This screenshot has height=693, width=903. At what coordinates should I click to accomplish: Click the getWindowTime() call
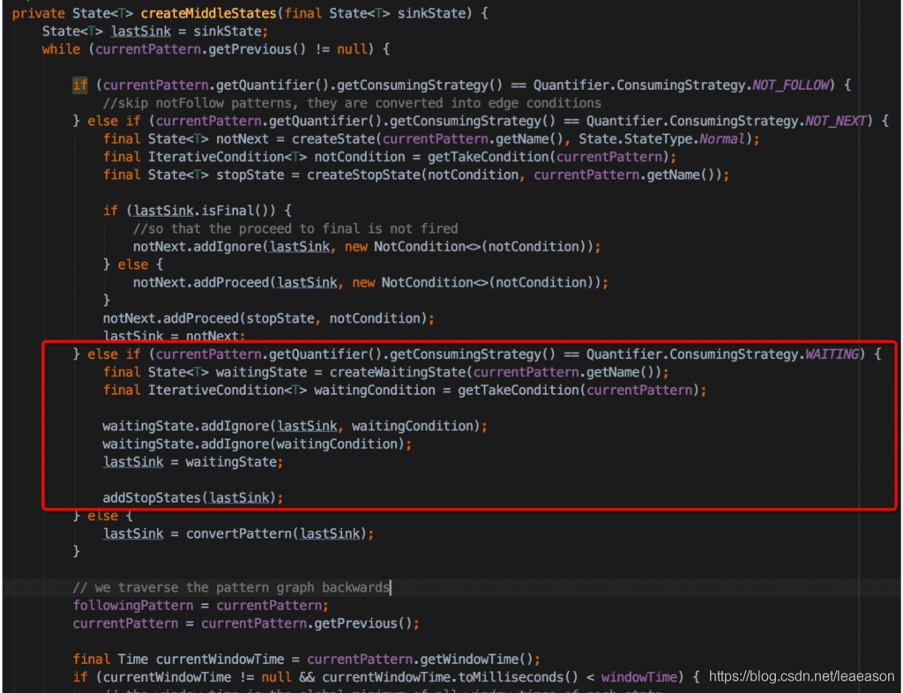pyautogui.click(x=480, y=659)
